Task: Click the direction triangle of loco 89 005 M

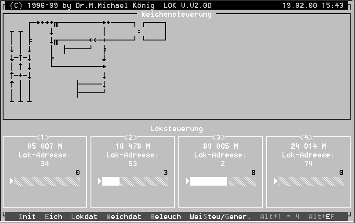Action: [187, 181]
